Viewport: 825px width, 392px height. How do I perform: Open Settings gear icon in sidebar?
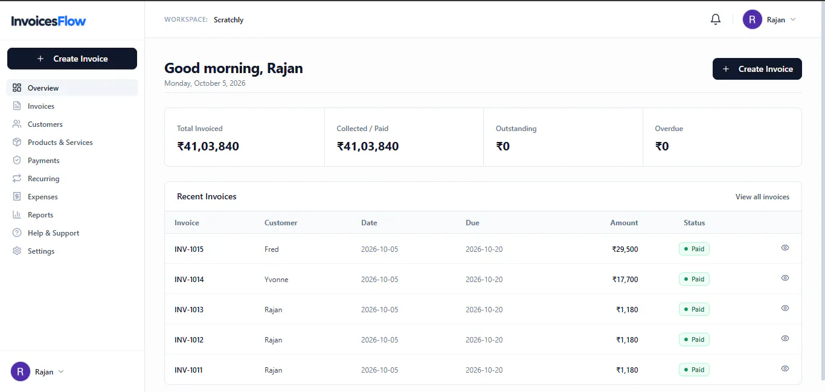[x=17, y=251]
